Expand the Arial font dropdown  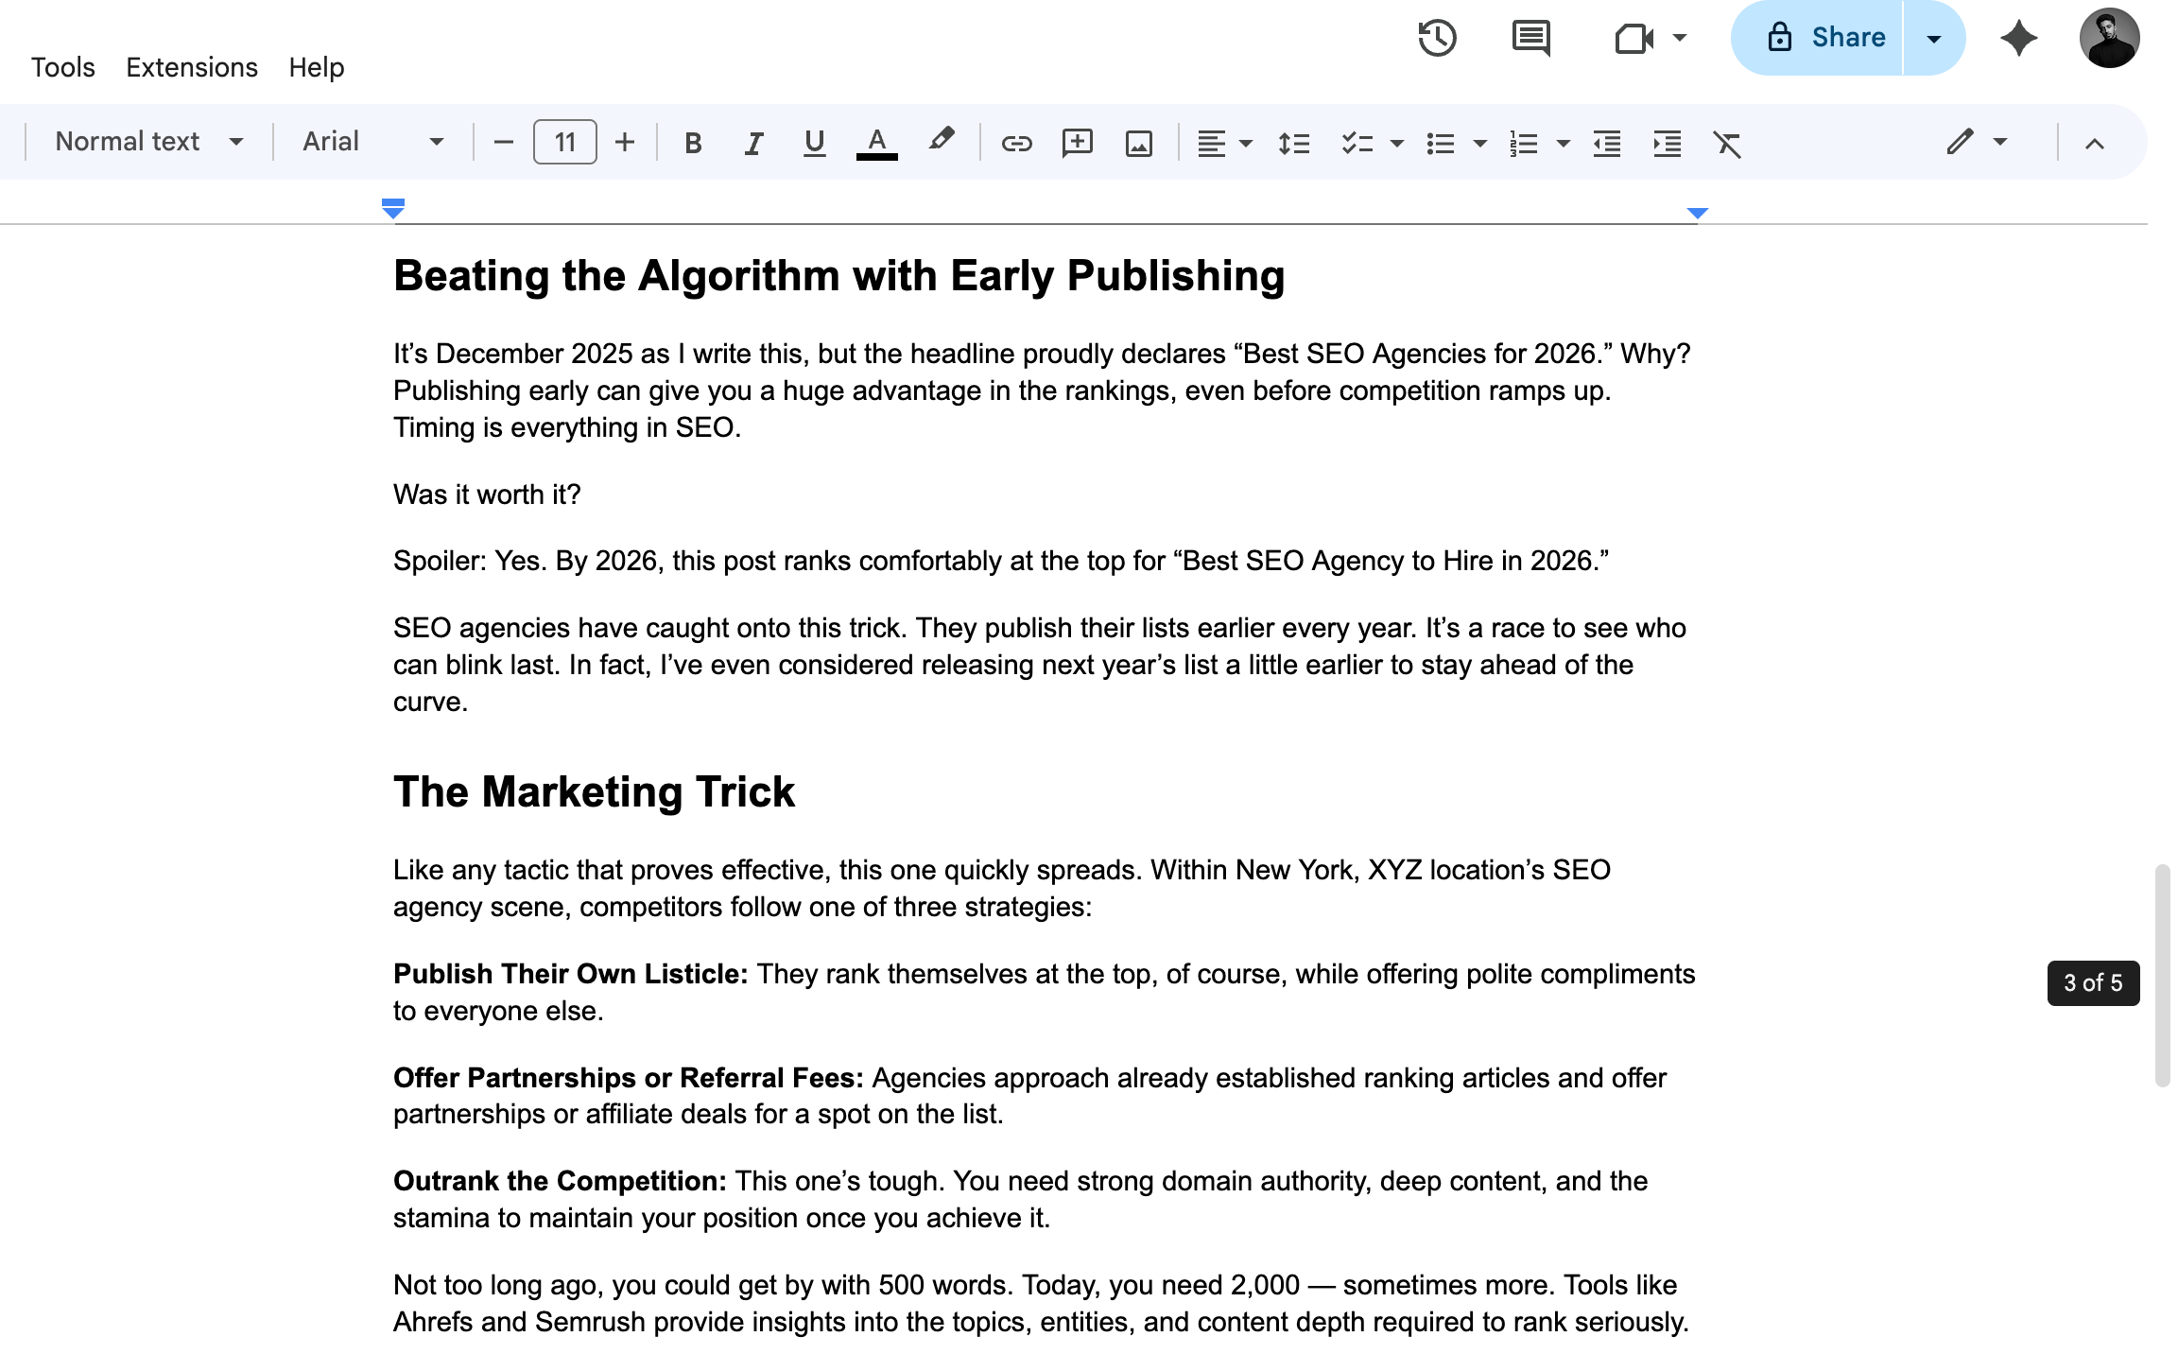tap(372, 142)
